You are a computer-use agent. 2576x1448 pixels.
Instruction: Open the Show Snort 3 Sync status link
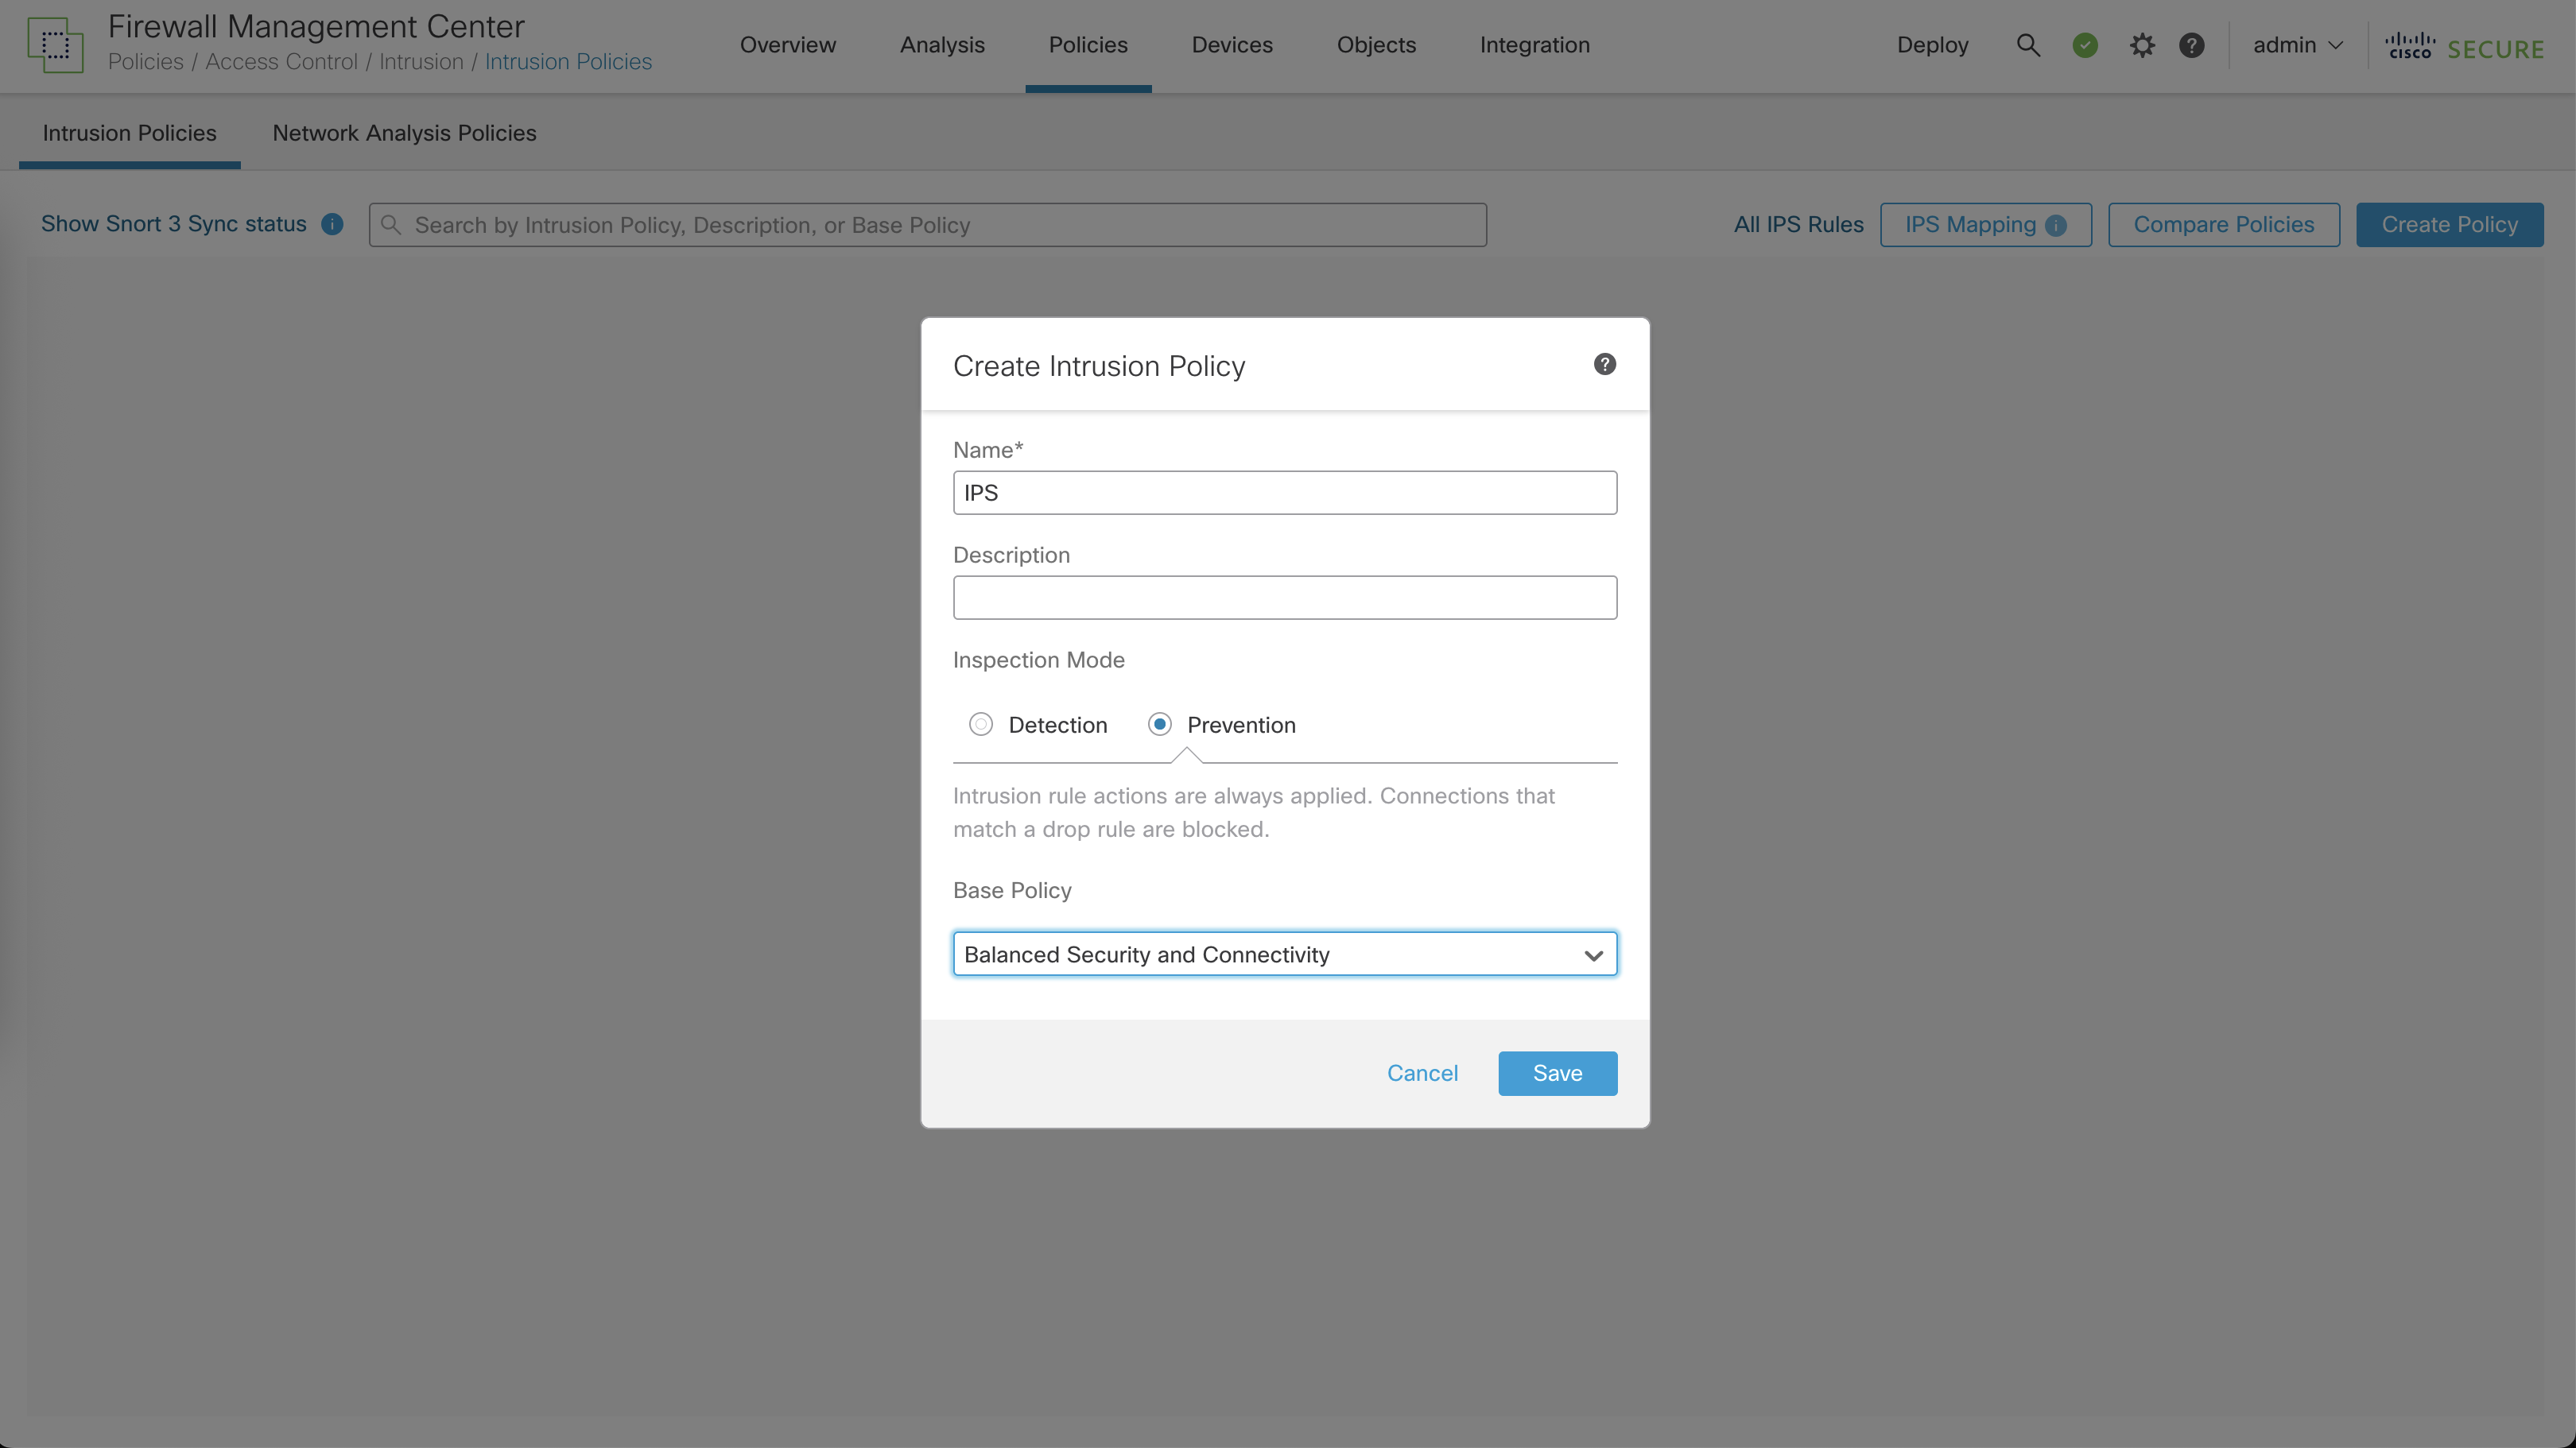[x=173, y=224]
